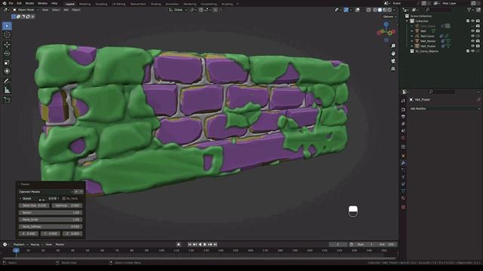Open the Global transform orientation dropdown
Image resolution: width=483 pixels, height=271 pixels.
pyautogui.click(x=178, y=10)
